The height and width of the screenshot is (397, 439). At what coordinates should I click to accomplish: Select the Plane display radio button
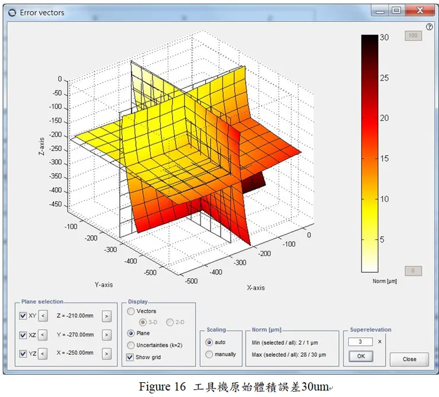(131, 333)
